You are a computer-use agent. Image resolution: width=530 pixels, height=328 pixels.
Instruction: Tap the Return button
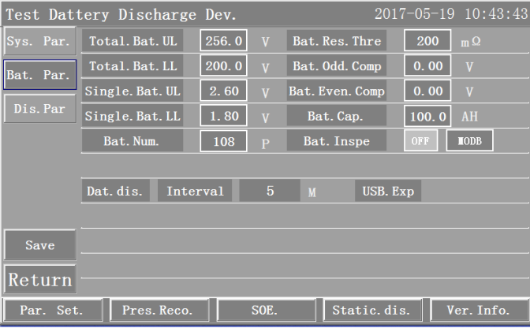click(39, 279)
